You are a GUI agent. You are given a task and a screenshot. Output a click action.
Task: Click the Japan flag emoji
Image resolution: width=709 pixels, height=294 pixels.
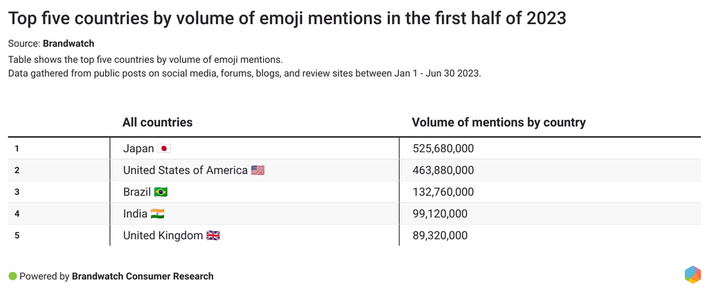coord(164,149)
